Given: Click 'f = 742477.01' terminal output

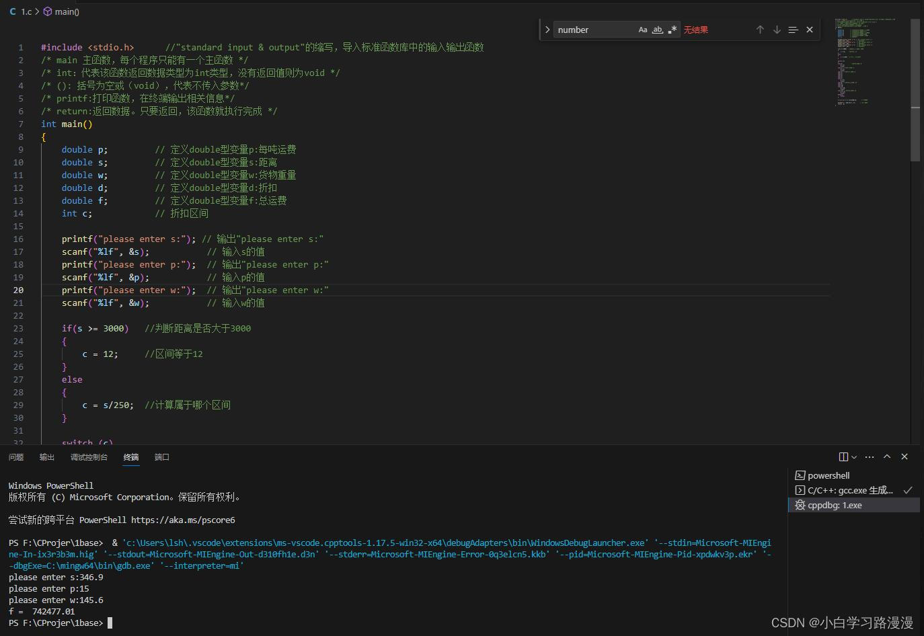Looking at the screenshot, I should click(42, 612).
